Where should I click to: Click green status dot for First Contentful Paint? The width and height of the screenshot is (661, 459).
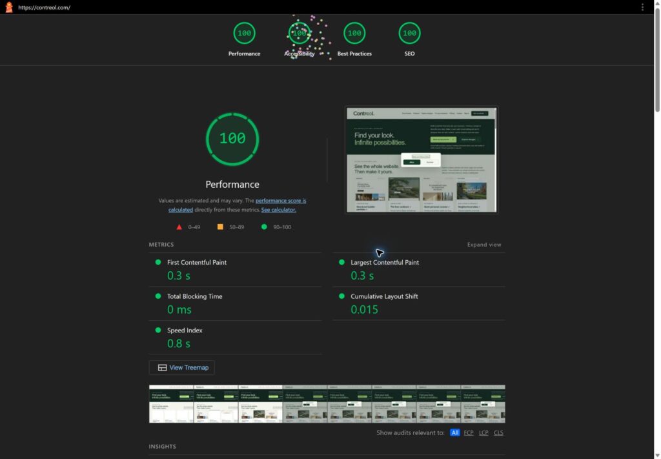point(158,262)
